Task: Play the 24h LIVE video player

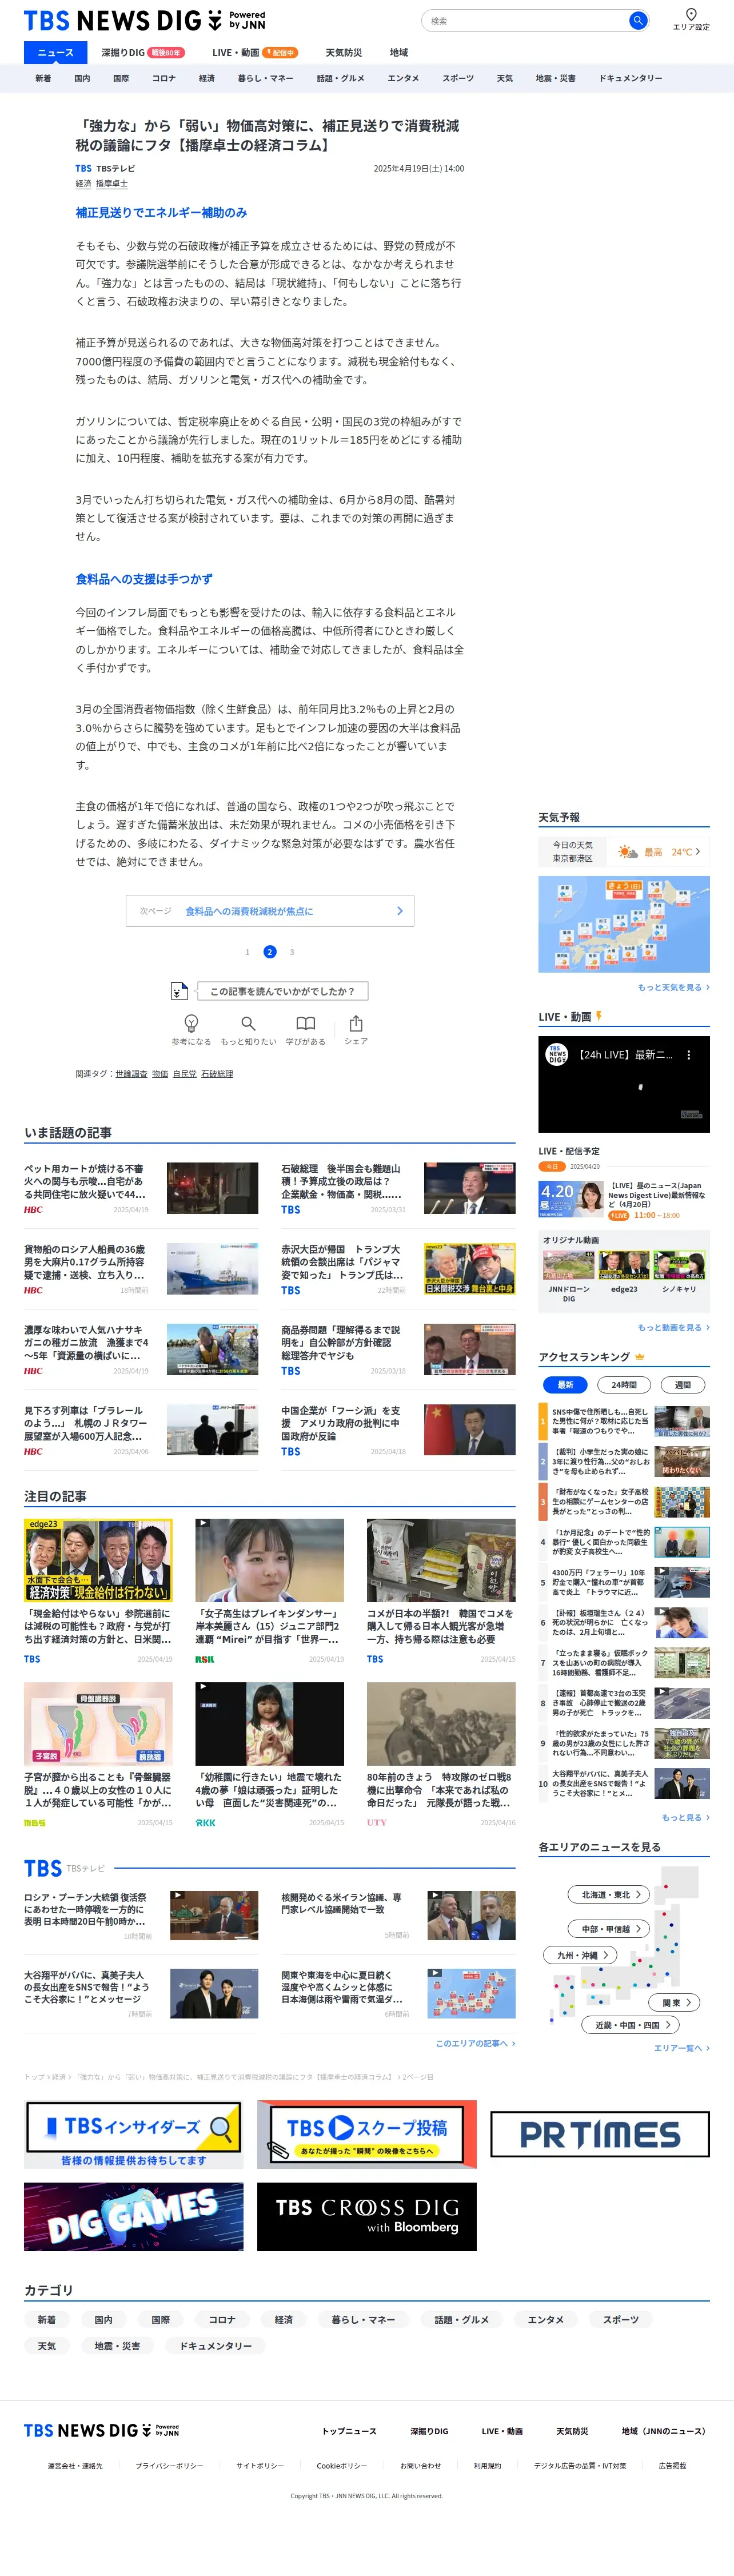Action: click(x=624, y=1084)
